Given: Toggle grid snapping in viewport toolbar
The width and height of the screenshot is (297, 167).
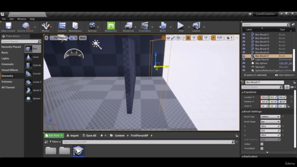Looking at the screenshot, I should pyautogui.click(x=188, y=38).
